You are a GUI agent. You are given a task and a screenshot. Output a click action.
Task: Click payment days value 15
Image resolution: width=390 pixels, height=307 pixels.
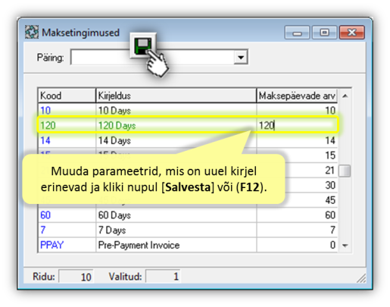click(330, 155)
